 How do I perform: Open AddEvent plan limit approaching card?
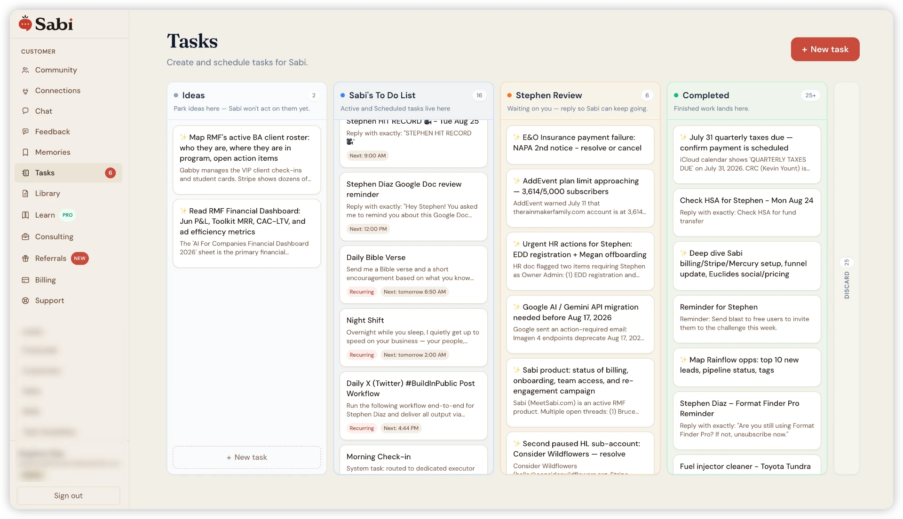(x=580, y=198)
